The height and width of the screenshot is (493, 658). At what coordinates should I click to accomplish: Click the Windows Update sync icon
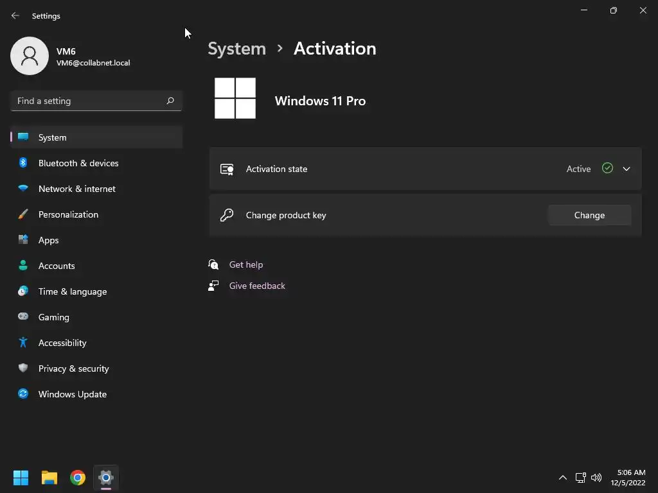coord(23,394)
